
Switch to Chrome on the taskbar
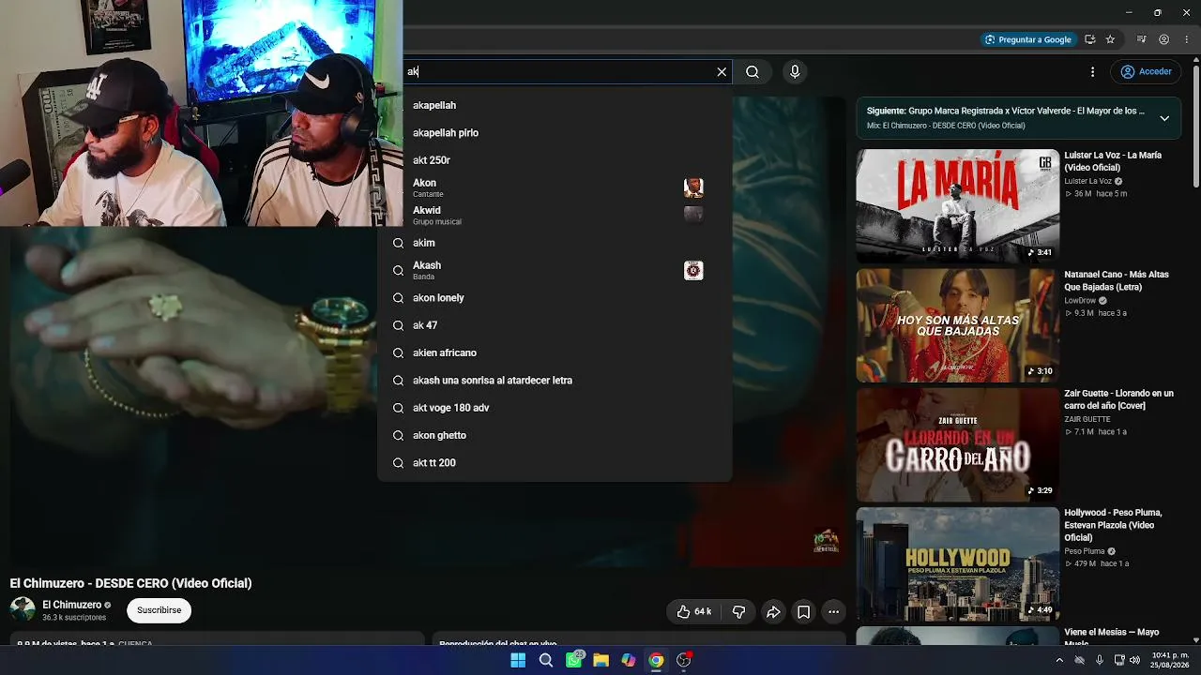coord(656,660)
